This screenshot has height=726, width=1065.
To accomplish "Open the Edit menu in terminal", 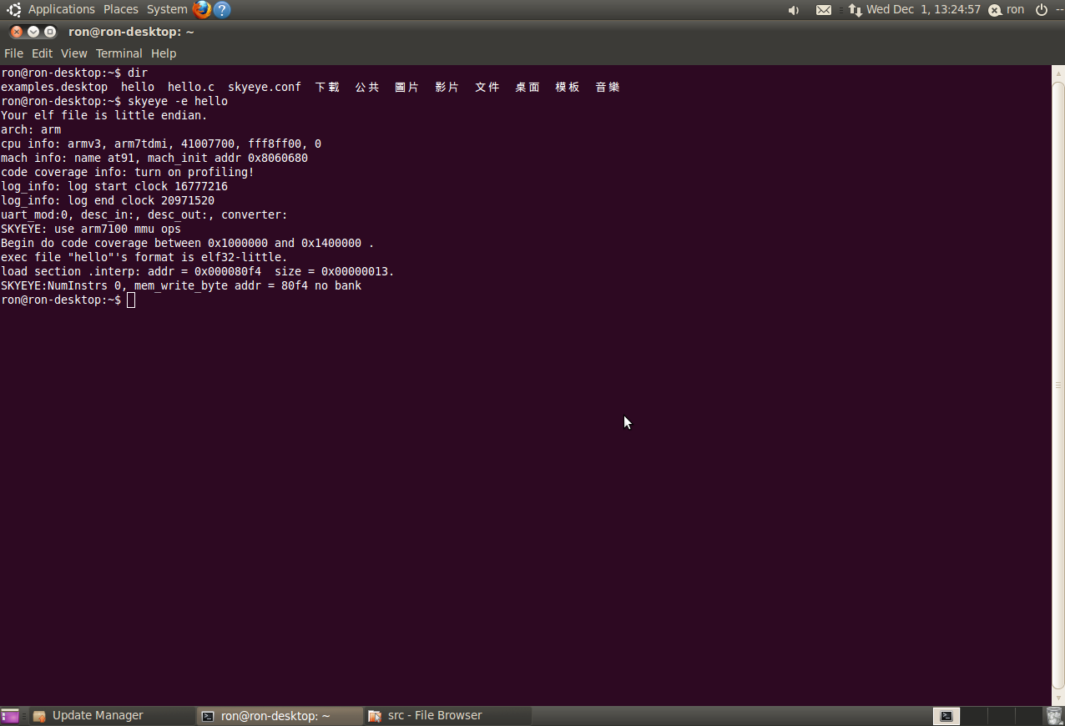I will (42, 53).
